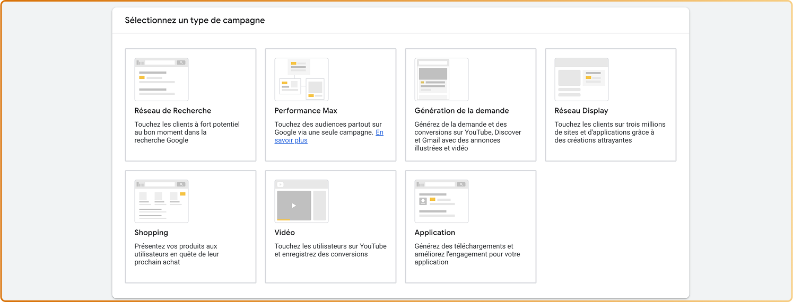Click 'Présentez vos produits aux utilisateurs' description
This screenshot has width=793, height=302.
177,254
